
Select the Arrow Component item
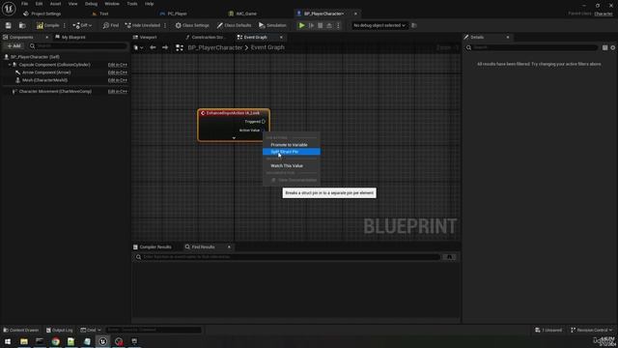(46, 72)
